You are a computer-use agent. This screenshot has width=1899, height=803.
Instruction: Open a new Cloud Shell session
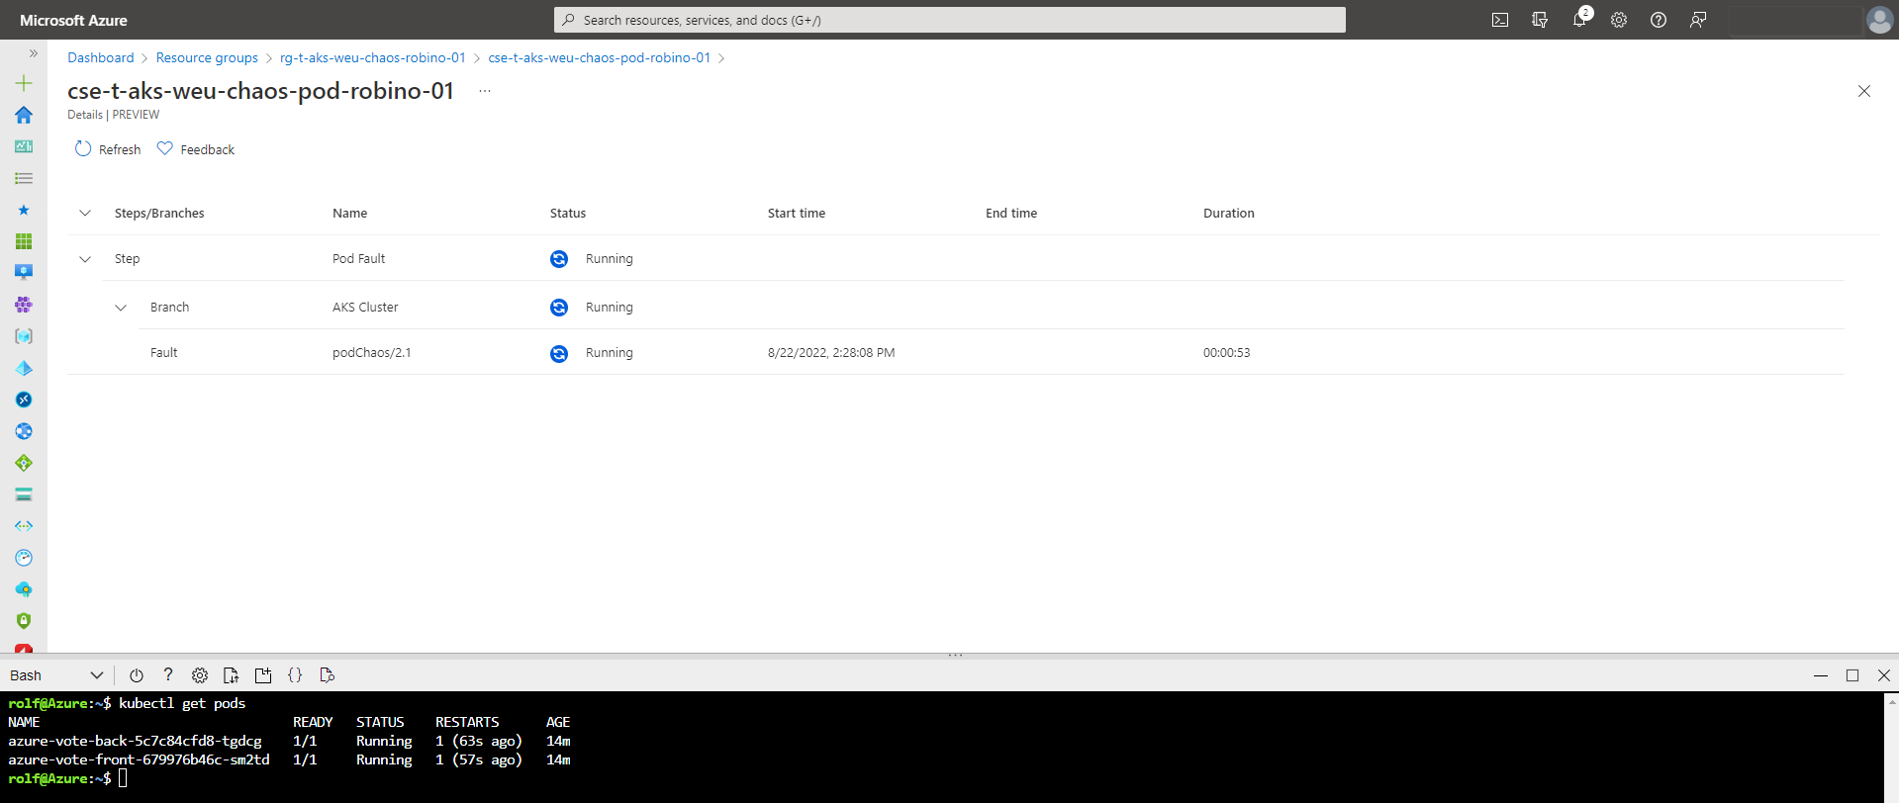pyautogui.click(x=263, y=675)
